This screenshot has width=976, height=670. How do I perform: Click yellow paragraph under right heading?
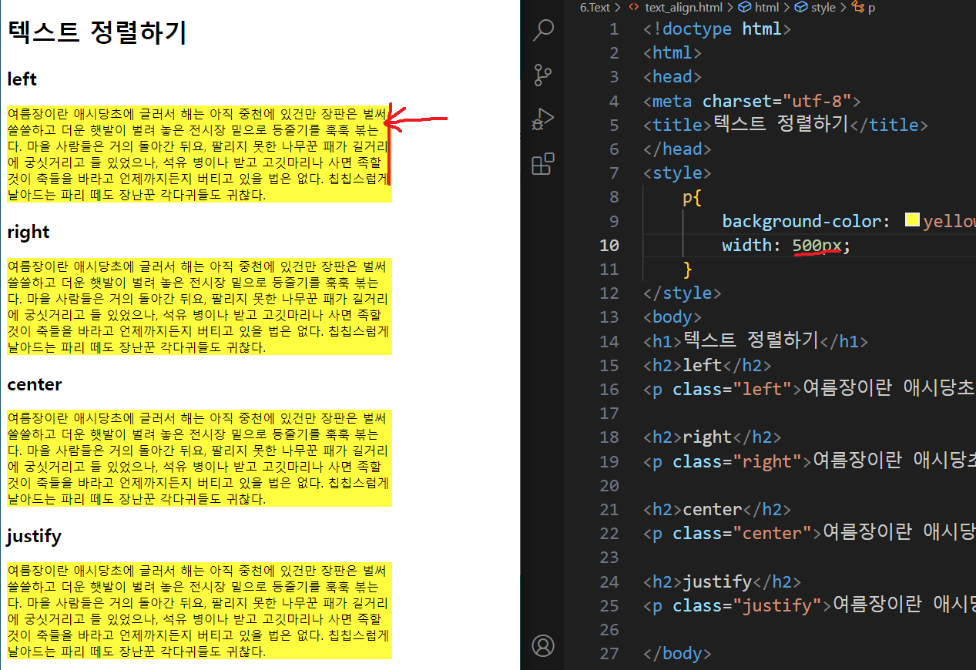pyautogui.click(x=200, y=307)
